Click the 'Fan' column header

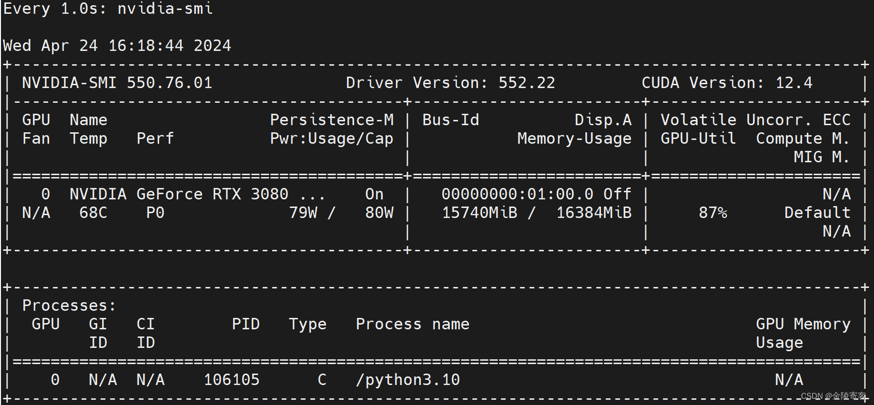pyautogui.click(x=36, y=138)
